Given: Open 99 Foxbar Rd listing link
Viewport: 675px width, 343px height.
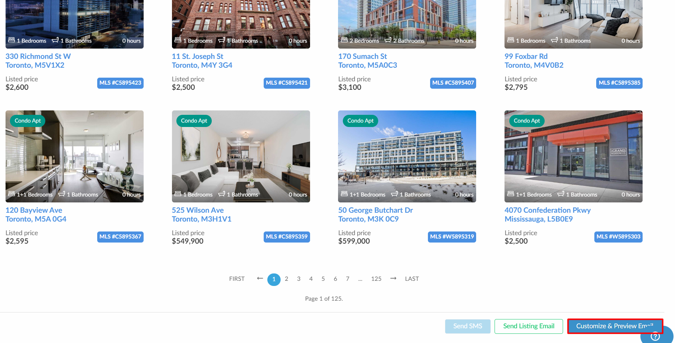Looking at the screenshot, I should 534,61.
